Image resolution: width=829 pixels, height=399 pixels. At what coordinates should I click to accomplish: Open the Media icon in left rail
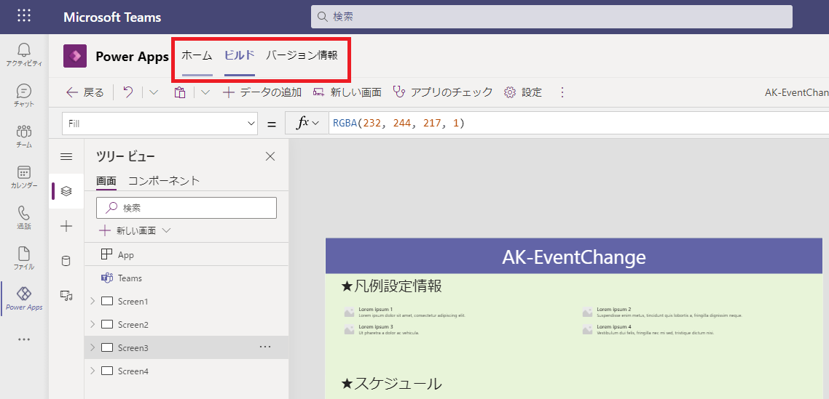point(66,296)
